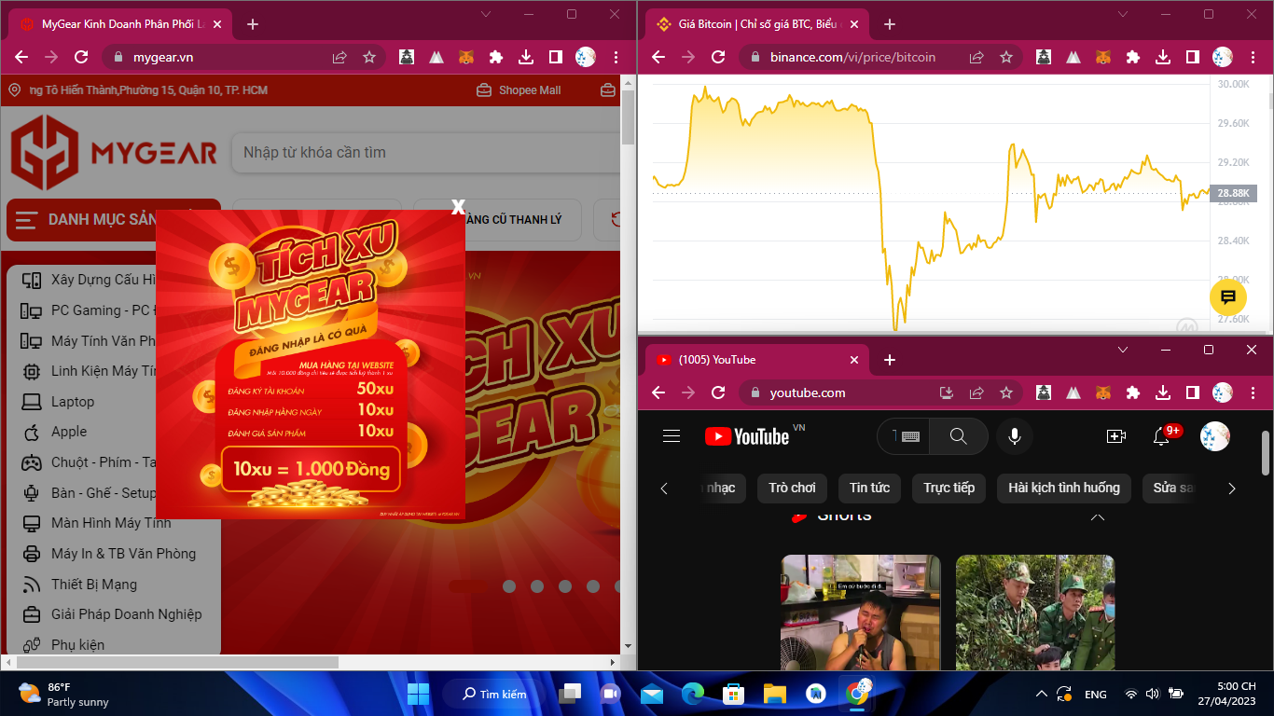1274x716 pixels.
Task: Show next YouTube chips with right arrow
Action: 1231,488
